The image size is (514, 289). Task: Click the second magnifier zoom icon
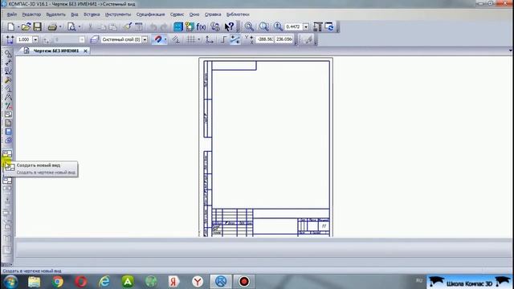(x=263, y=26)
